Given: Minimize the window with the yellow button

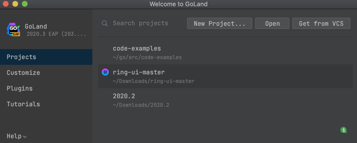Looking at the screenshot, I should [15, 4].
